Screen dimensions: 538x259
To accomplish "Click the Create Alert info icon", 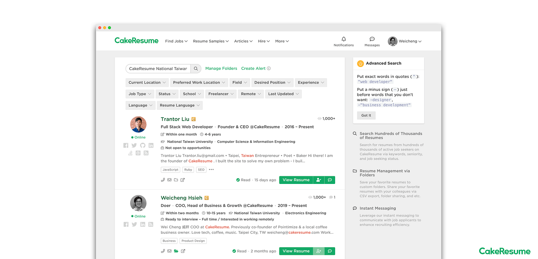I will pyautogui.click(x=269, y=69).
